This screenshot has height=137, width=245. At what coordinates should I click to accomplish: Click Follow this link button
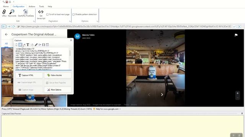pyautogui.click(x=58, y=75)
